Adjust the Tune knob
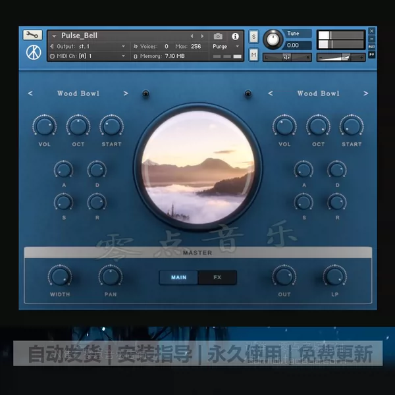The width and height of the screenshot is (395, 395). point(273,39)
